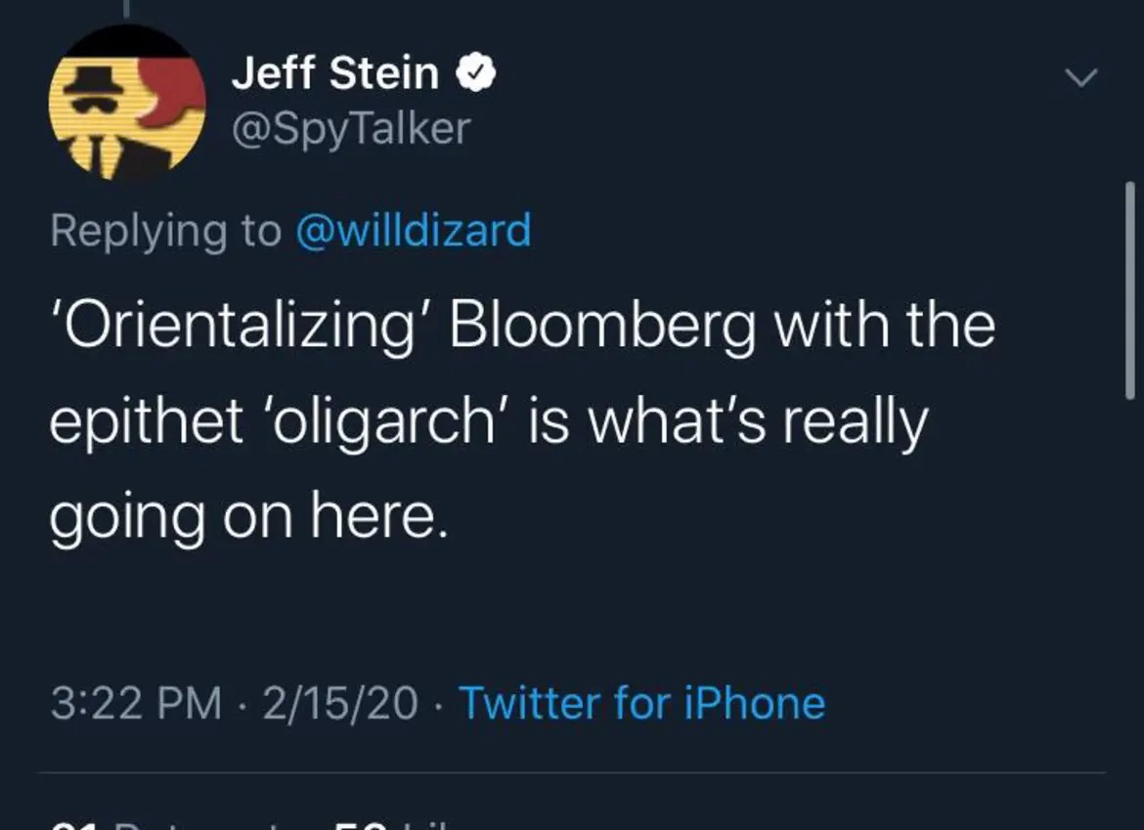
Task: Click the word 'Bloomberg' in the tweet
Action: tap(602, 326)
